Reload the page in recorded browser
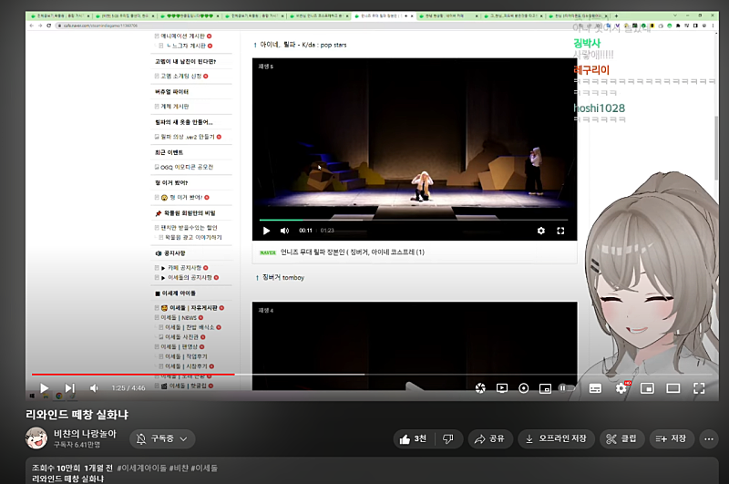Screen dimensions: 729x484 point(49,26)
